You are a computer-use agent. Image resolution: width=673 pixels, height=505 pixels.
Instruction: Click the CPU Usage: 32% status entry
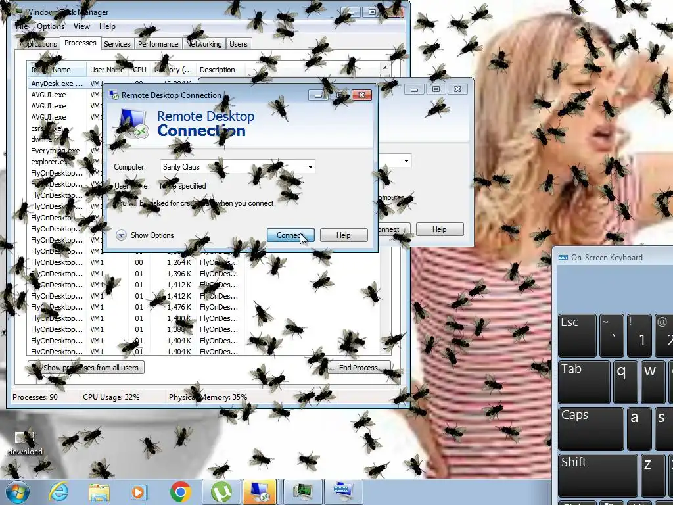(111, 397)
